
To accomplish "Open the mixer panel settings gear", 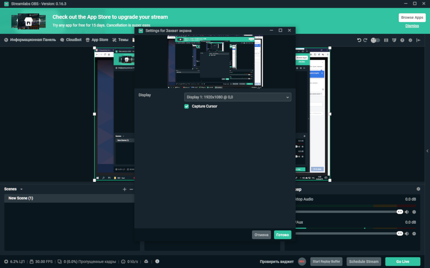I will (x=418, y=189).
